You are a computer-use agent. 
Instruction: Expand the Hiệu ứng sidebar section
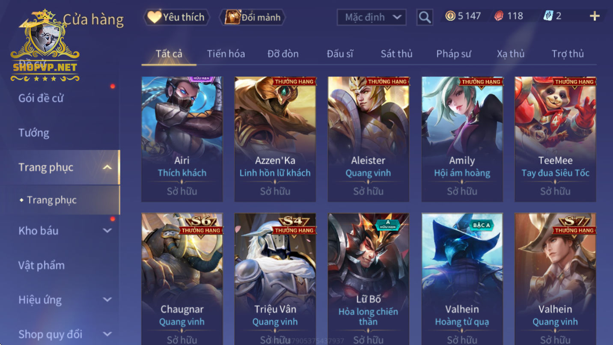[107, 300]
